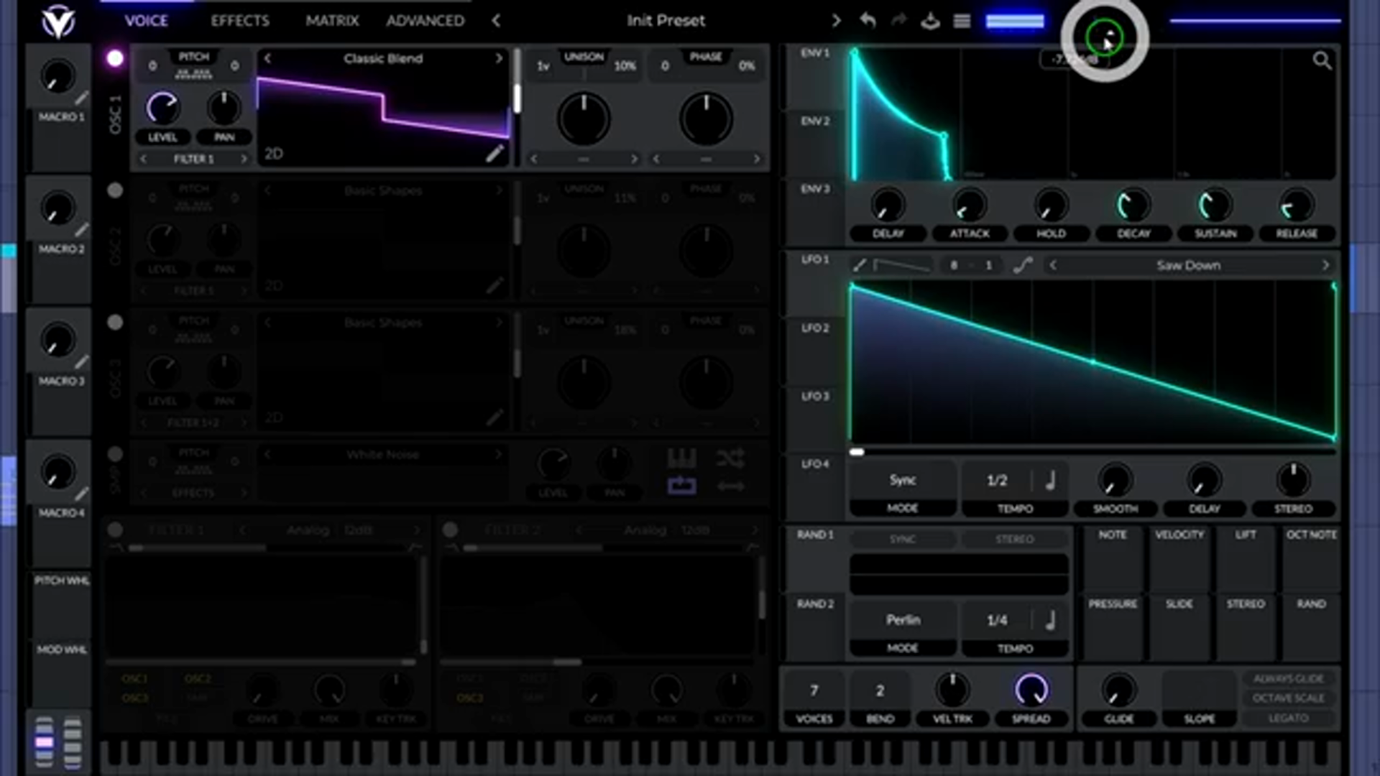Click OSC 1 wavetable pencil edit icon

494,153
